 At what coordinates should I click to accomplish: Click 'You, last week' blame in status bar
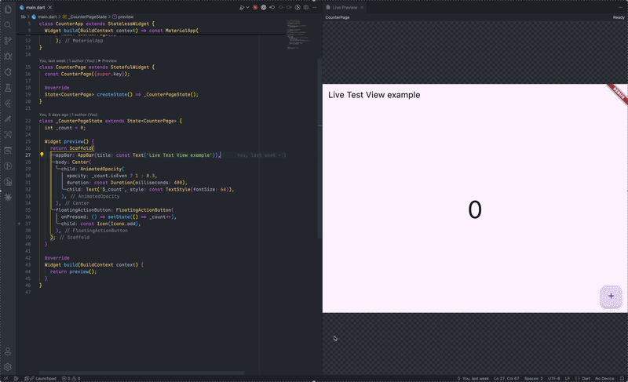(x=473, y=378)
